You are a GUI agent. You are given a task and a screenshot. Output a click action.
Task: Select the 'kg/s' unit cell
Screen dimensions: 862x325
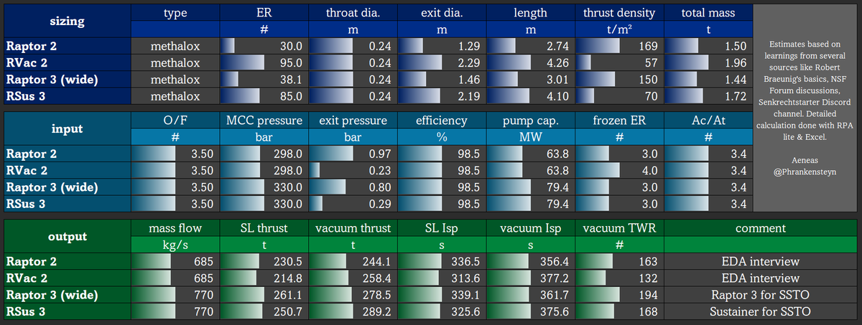pyautogui.click(x=175, y=245)
